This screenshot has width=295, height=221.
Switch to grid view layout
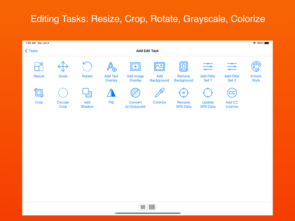143,207
